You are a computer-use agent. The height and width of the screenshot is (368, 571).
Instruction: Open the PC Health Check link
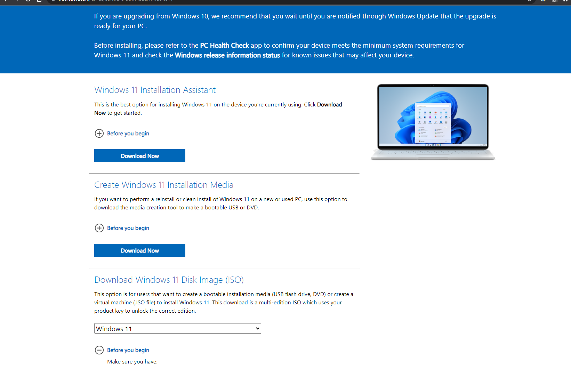[x=224, y=46]
